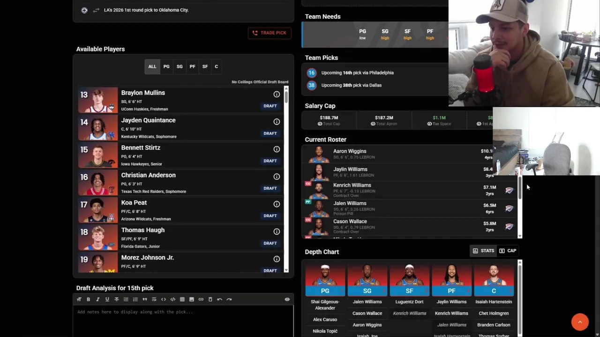Click the clear/delete icon in editor toolbar
The width and height of the screenshot is (600, 337).
click(210, 299)
